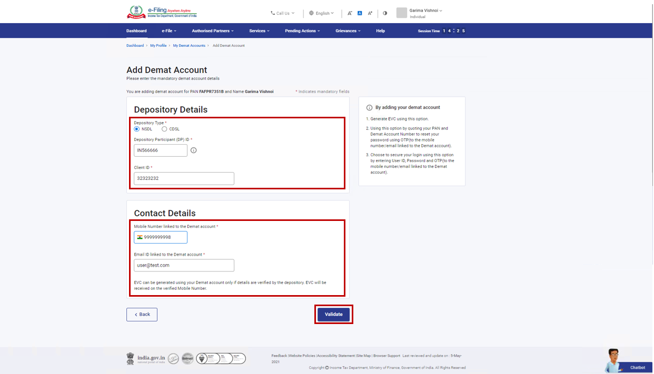The height and width of the screenshot is (374, 654).
Task: Open the Help menu item
Action: (x=380, y=31)
